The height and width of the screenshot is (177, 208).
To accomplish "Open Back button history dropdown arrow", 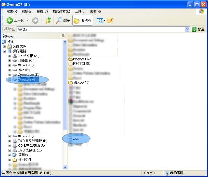I will point(28,20).
